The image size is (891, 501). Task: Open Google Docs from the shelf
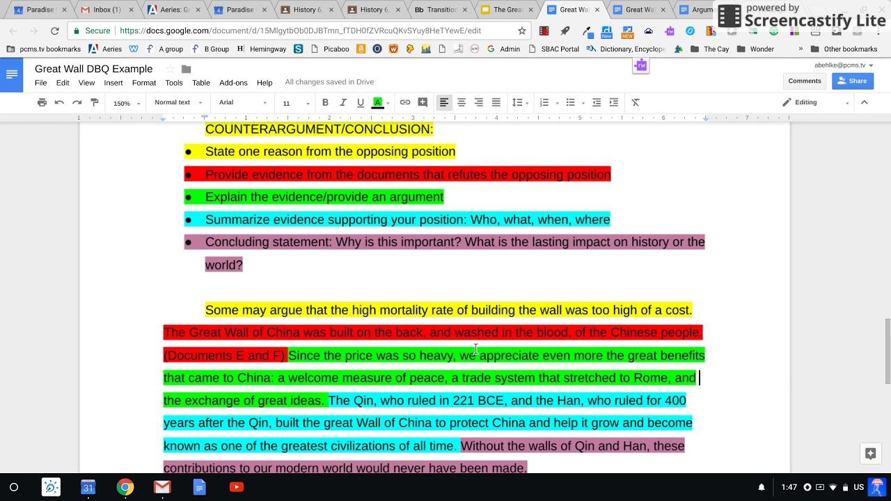[x=199, y=487]
